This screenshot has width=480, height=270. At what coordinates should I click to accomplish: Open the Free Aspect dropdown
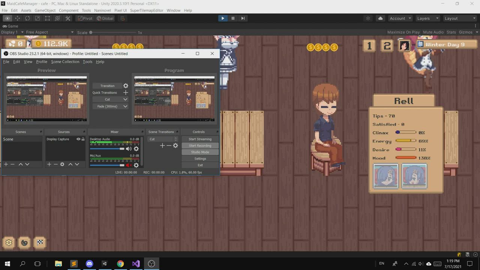(x=50, y=32)
